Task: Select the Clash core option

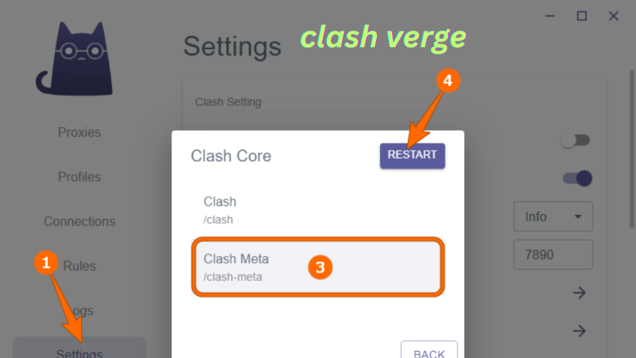Action: click(318, 210)
